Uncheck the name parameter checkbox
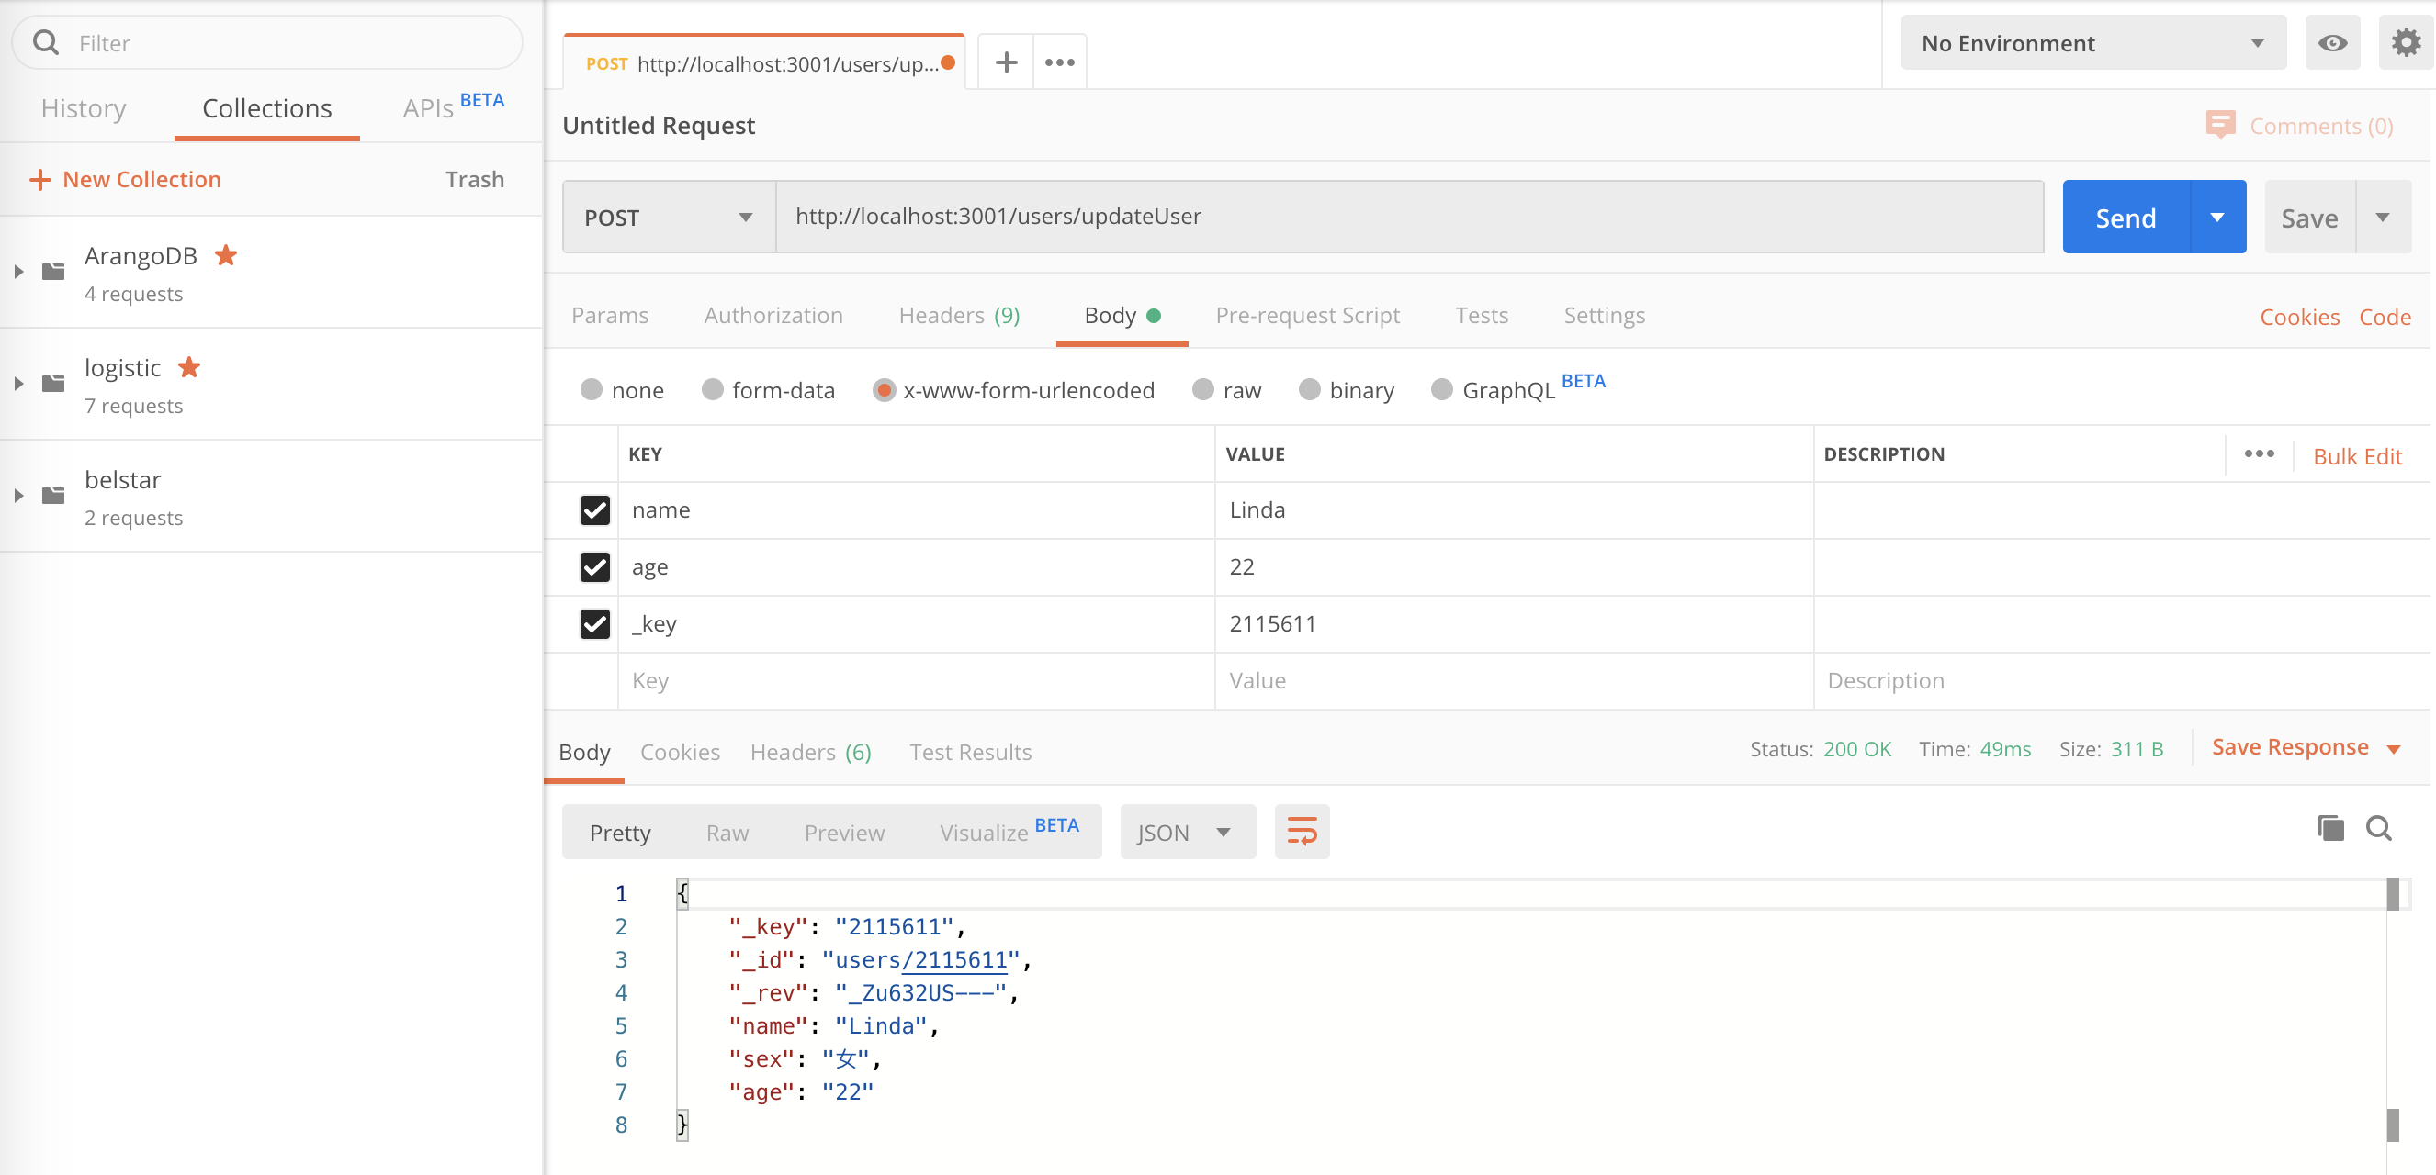 [x=595, y=510]
